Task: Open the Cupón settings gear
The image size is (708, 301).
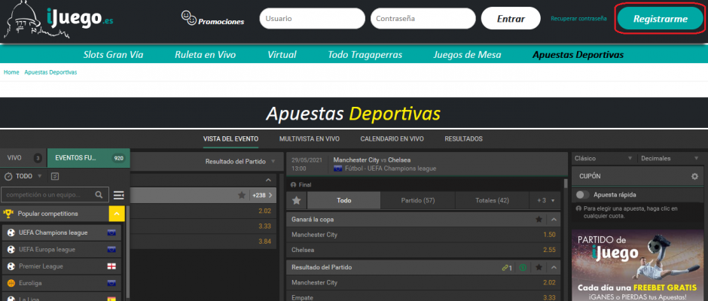Action: (694, 176)
